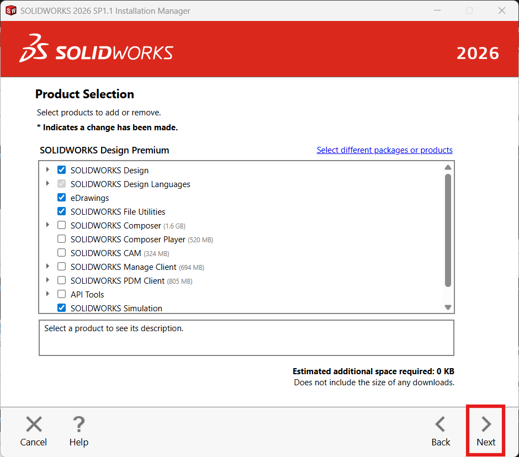Screen dimensions: 519x457
Task: Expand SOLIDWORKS PDM Client node
Action: click(47, 280)
